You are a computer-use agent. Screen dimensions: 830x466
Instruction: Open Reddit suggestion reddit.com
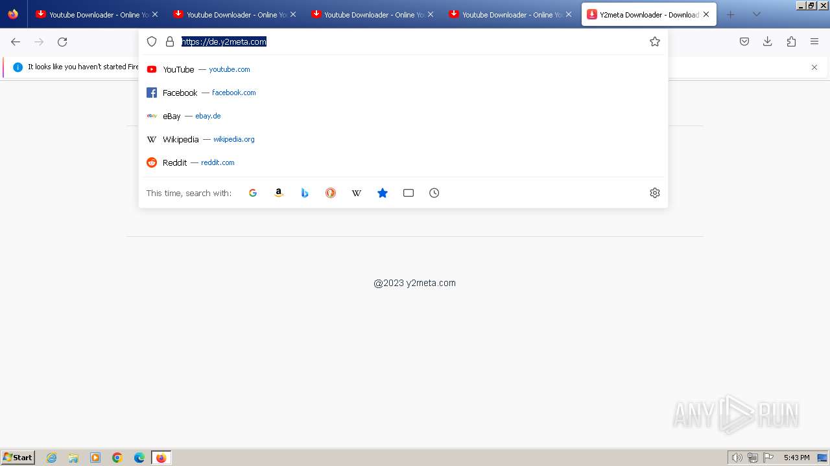403,162
